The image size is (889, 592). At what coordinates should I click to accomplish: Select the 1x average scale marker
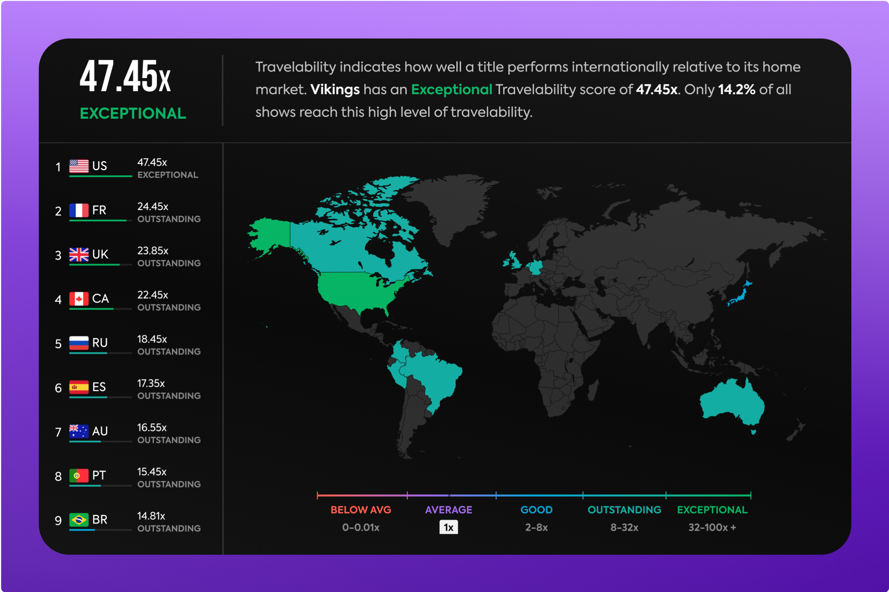[x=448, y=527]
